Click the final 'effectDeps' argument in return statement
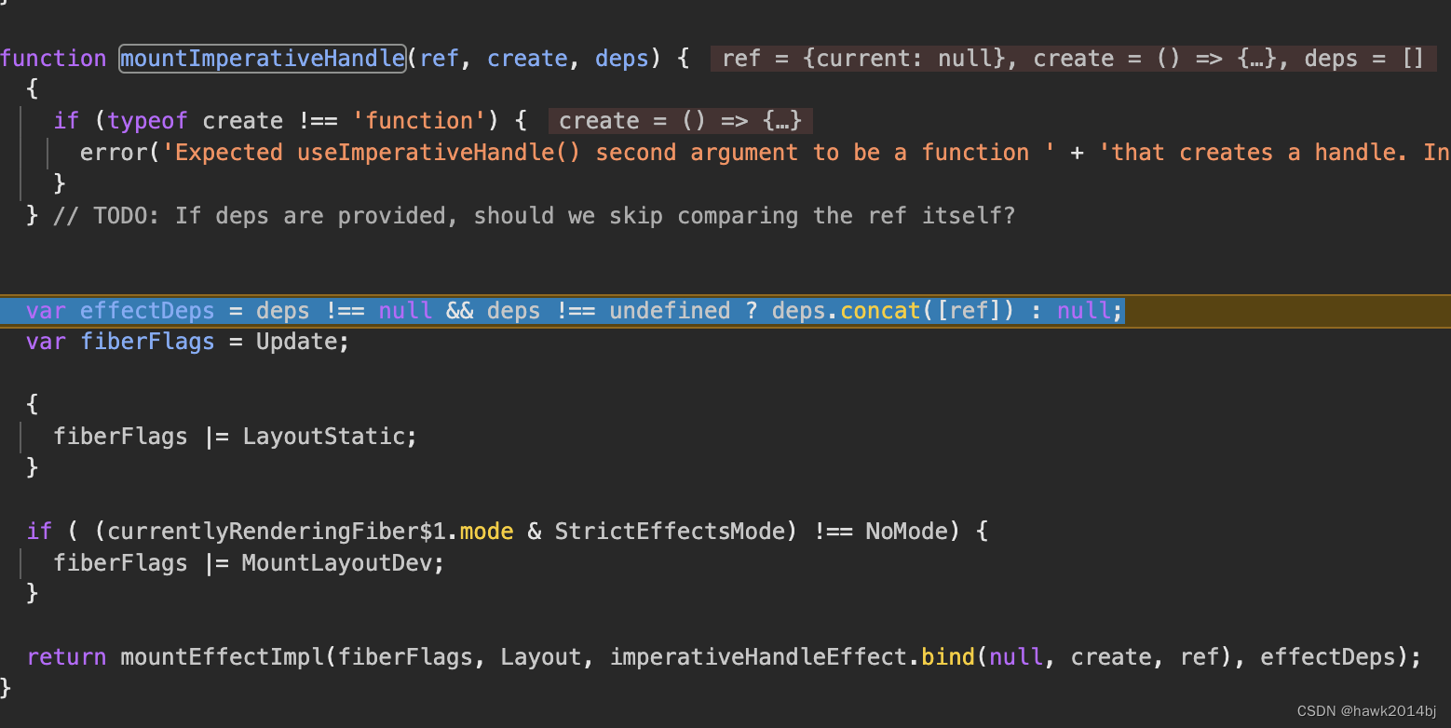This screenshot has height=728, width=1451. (x=1327, y=657)
